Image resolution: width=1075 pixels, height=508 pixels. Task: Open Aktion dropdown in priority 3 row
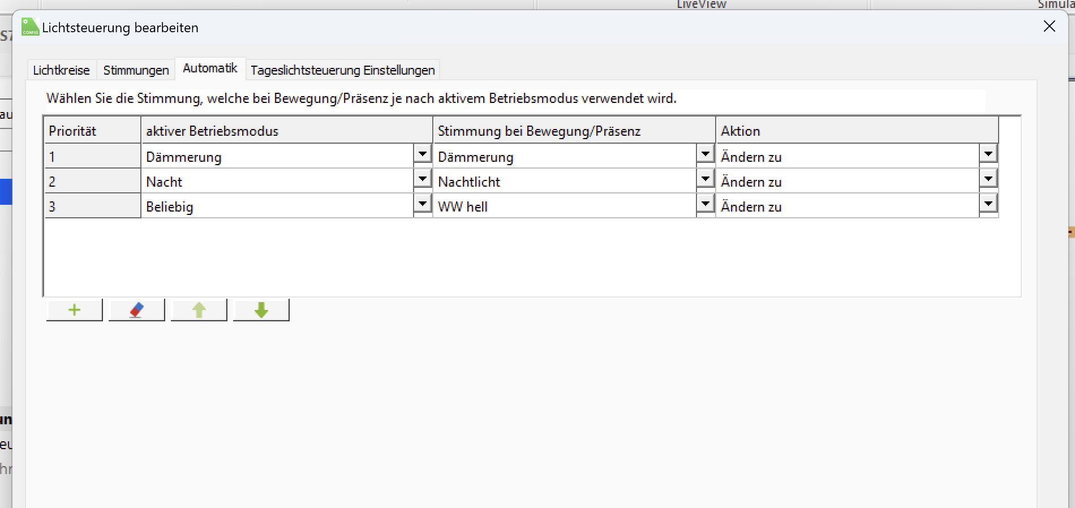(x=988, y=204)
